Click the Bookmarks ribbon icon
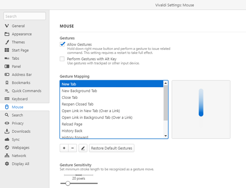The width and height of the screenshot is (246, 188). point(7,83)
